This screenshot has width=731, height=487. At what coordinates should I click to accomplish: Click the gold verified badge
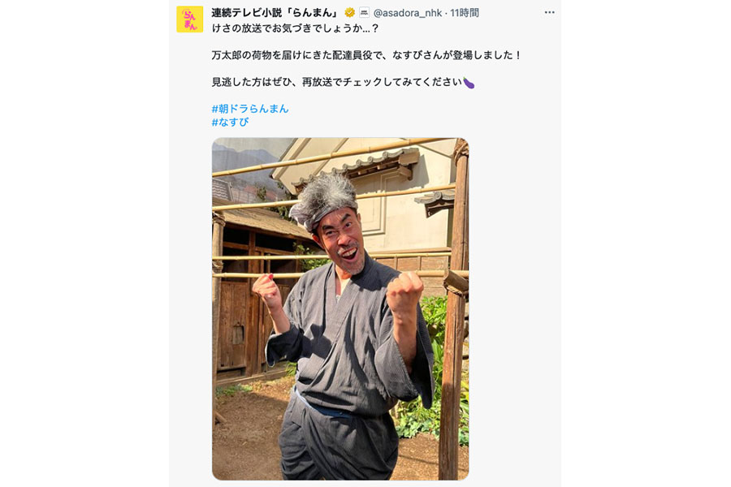pyautogui.click(x=349, y=13)
